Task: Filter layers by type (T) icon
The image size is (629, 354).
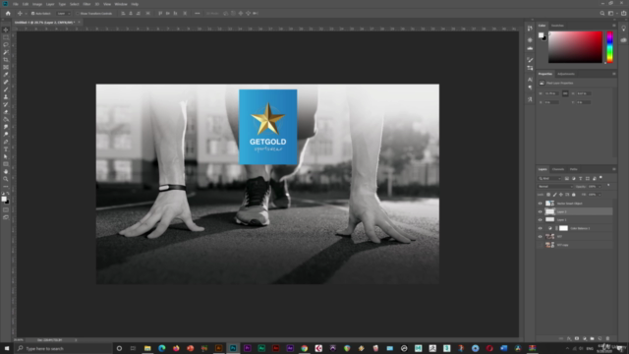Action: coord(581,178)
